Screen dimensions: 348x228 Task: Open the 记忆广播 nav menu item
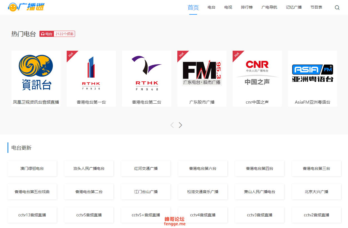click(294, 7)
